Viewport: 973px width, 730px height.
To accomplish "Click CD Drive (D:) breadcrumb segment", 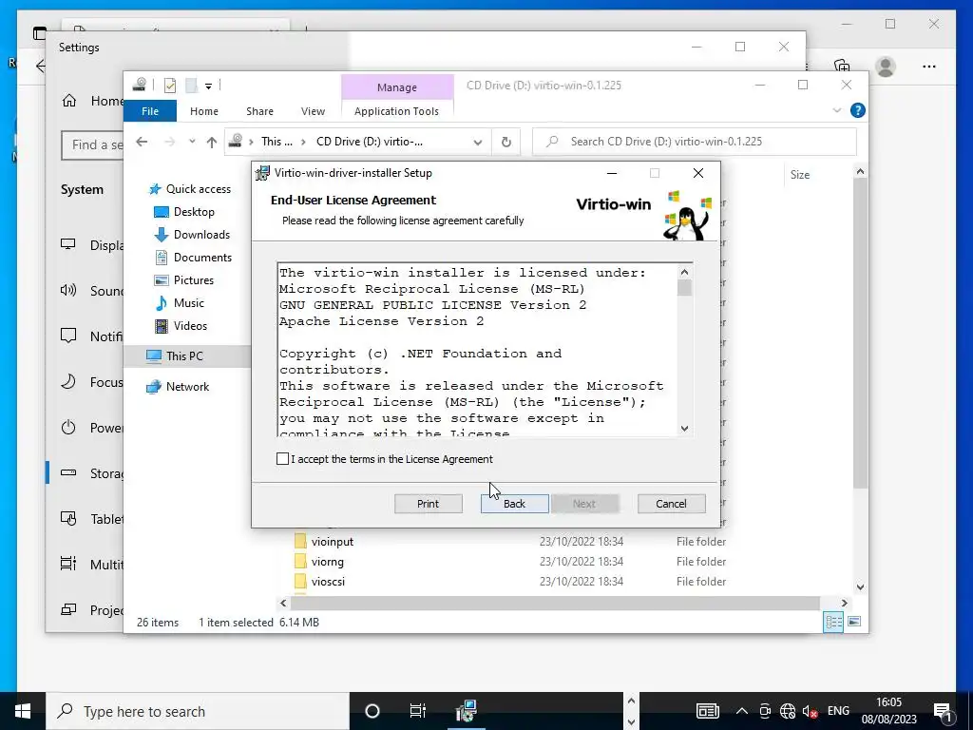I will 370,142.
